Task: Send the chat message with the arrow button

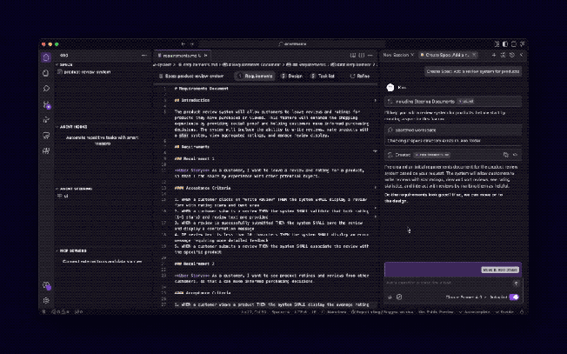Action: click(516, 284)
